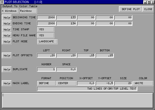Toggle the MENU FILE NAME YES option
The image size is (155, 110).
pos(45,35)
